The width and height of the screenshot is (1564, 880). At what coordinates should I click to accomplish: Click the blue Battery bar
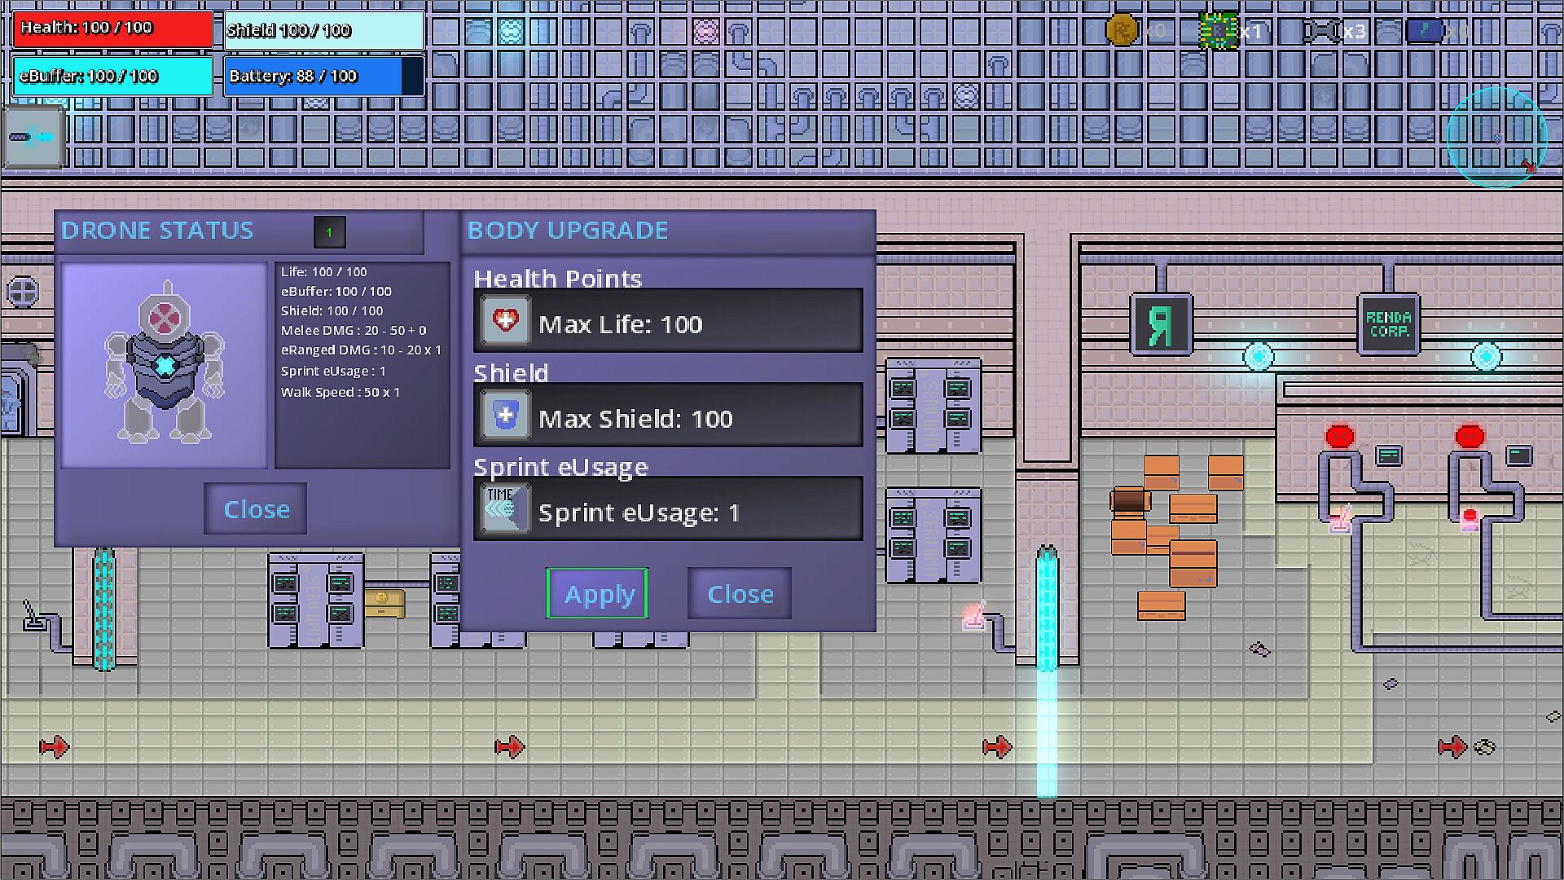(323, 76)
